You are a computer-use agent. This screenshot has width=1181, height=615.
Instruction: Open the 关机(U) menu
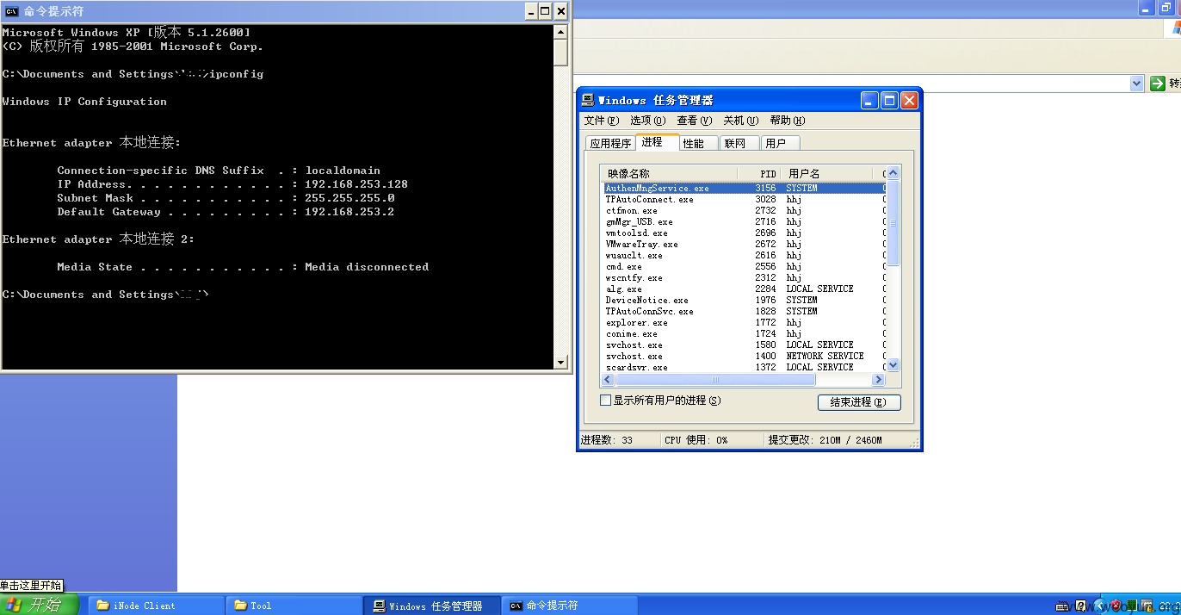(x=740, y=121)
